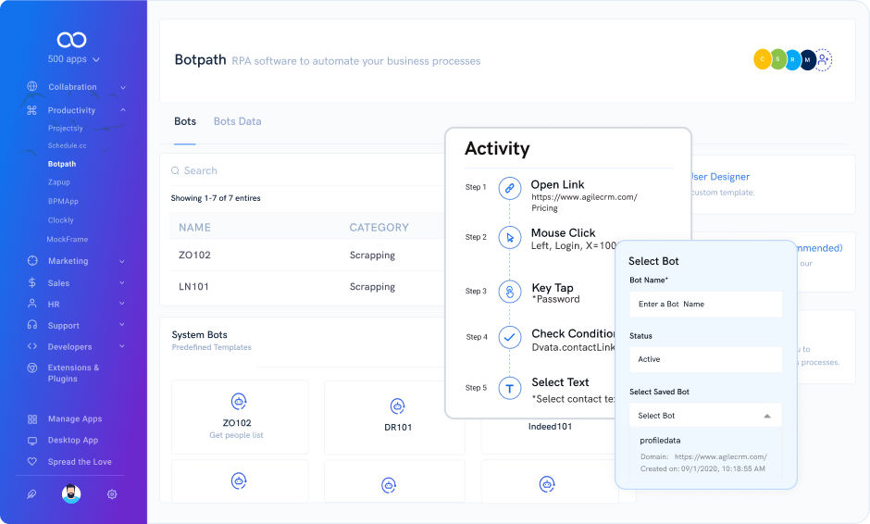Click the Open Link step icon
The height and width of the screenshot is (524, 870).
[509, 188]
